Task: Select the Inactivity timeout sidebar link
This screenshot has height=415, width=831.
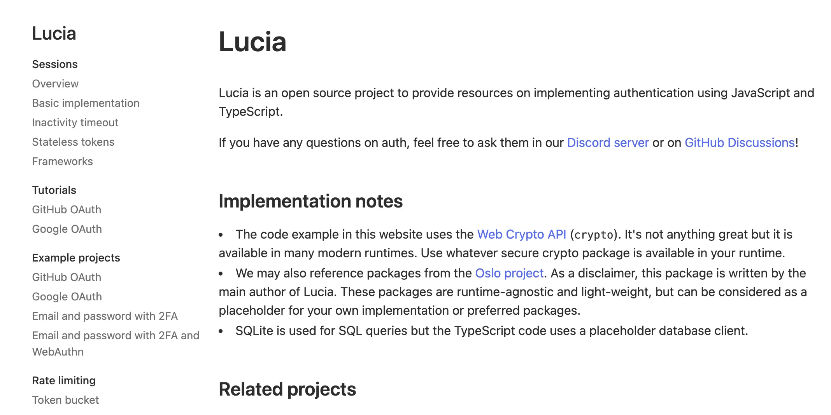Action: click(x=75, y=122)
